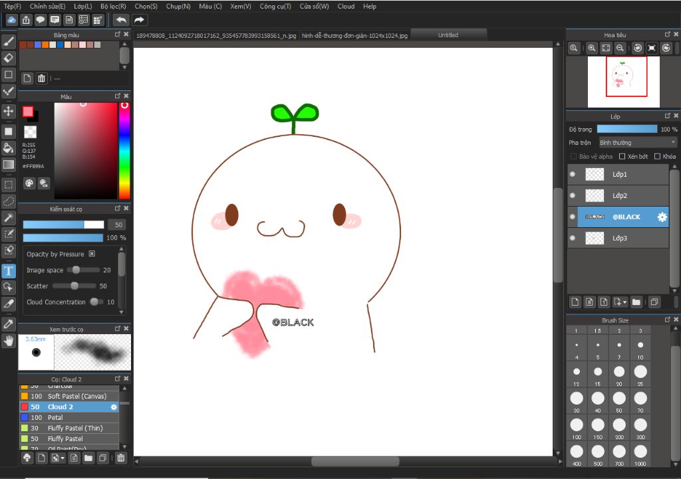
Task: Open the Chỉnh sửa(E) menu
Action: click(47, 7)
